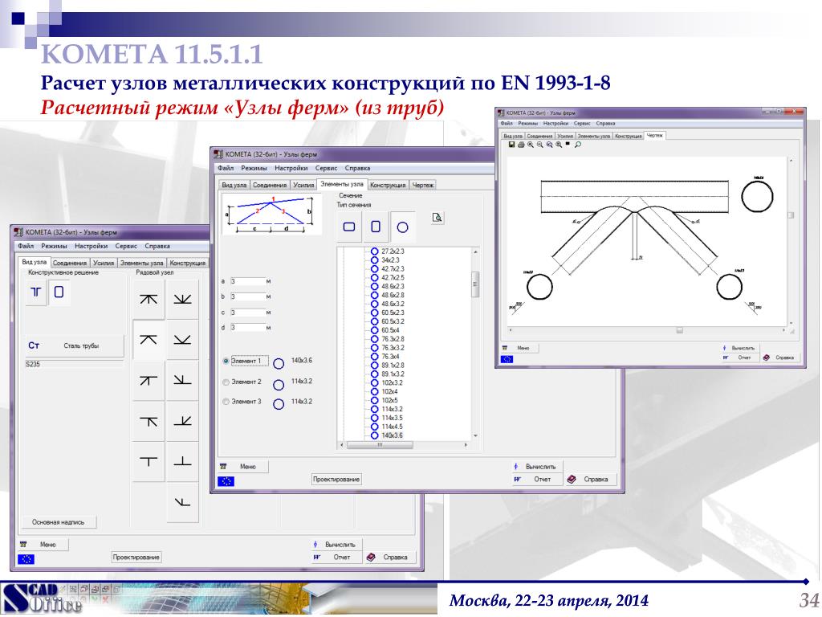Pick bottom-chord T-joint icon

coord(182,462)
